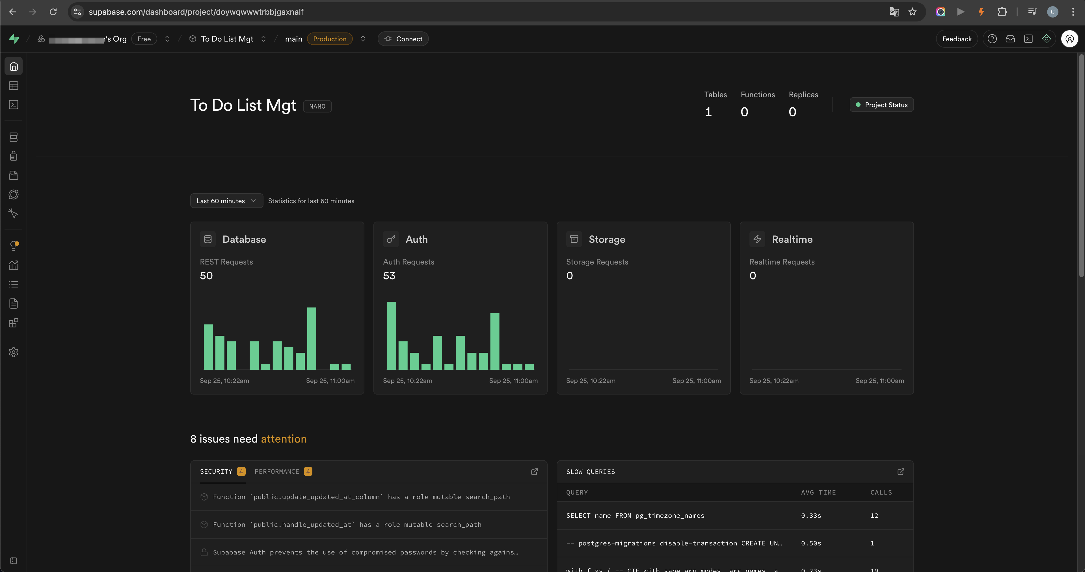The image size is (1085, 572).
Task: Open browser extensions puzzle icon
Action: click(1002, 12)
